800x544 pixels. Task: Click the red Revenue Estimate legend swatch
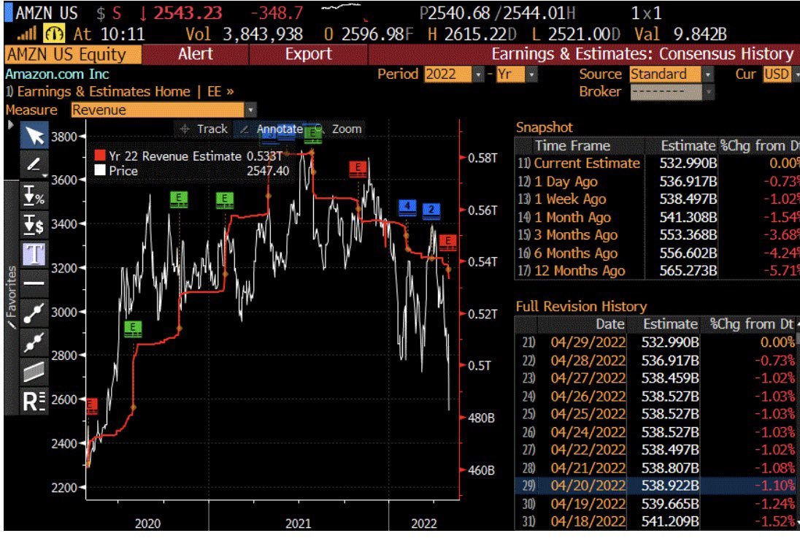click(x=100, y=156)
